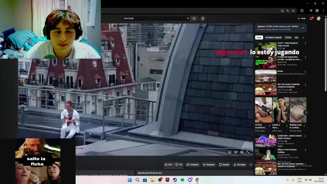The width and height of the screenshot is (327, 184).
Task: Open the AMOR O DESEO video thumbnail
Action: [266, 141]
